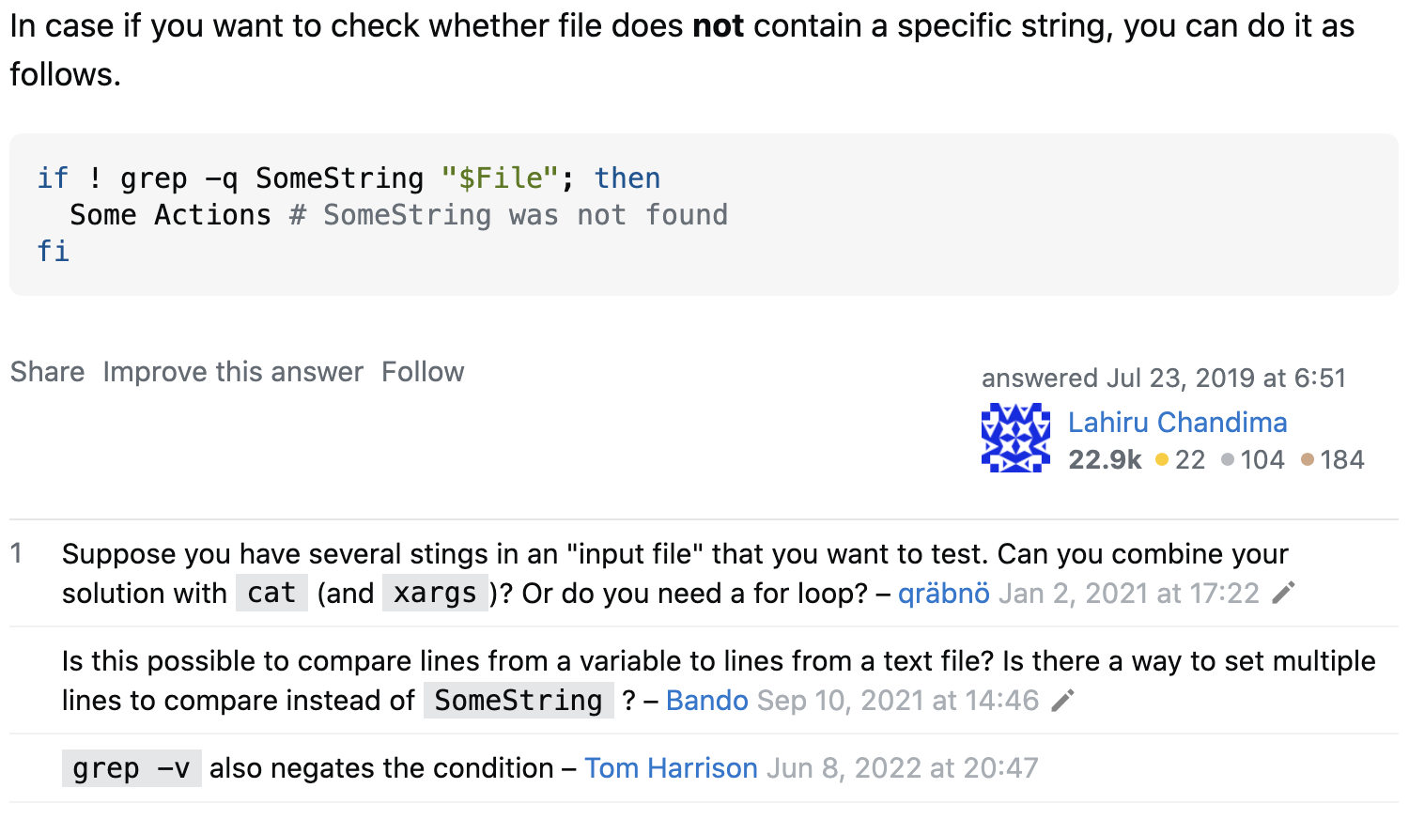Open qräbnö's user profile
Viewport: 1409px width, 819px height.
(x=944, y=594)
